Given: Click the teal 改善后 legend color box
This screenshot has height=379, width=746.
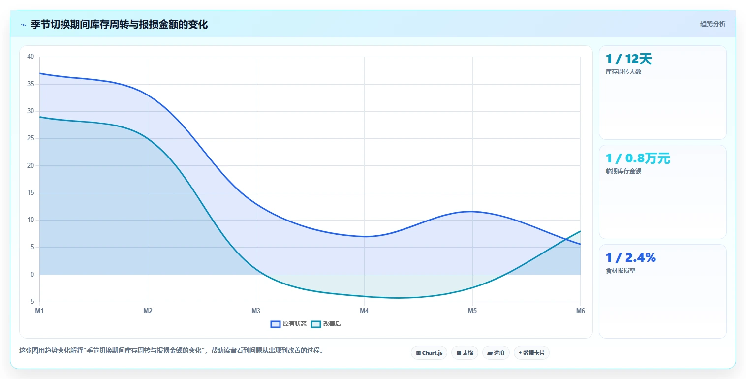Looking at the screenshot, I should (316, 324).
